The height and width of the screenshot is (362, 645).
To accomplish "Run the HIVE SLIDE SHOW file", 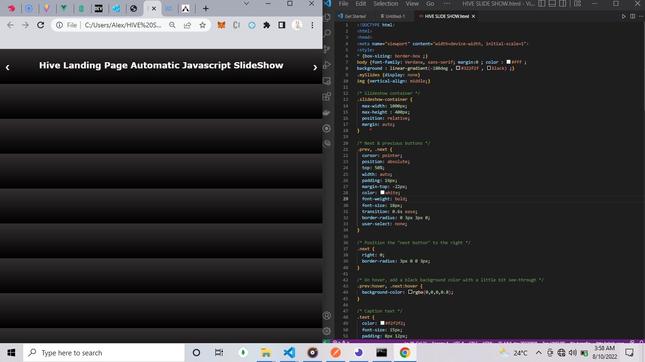I will (624, 16).
